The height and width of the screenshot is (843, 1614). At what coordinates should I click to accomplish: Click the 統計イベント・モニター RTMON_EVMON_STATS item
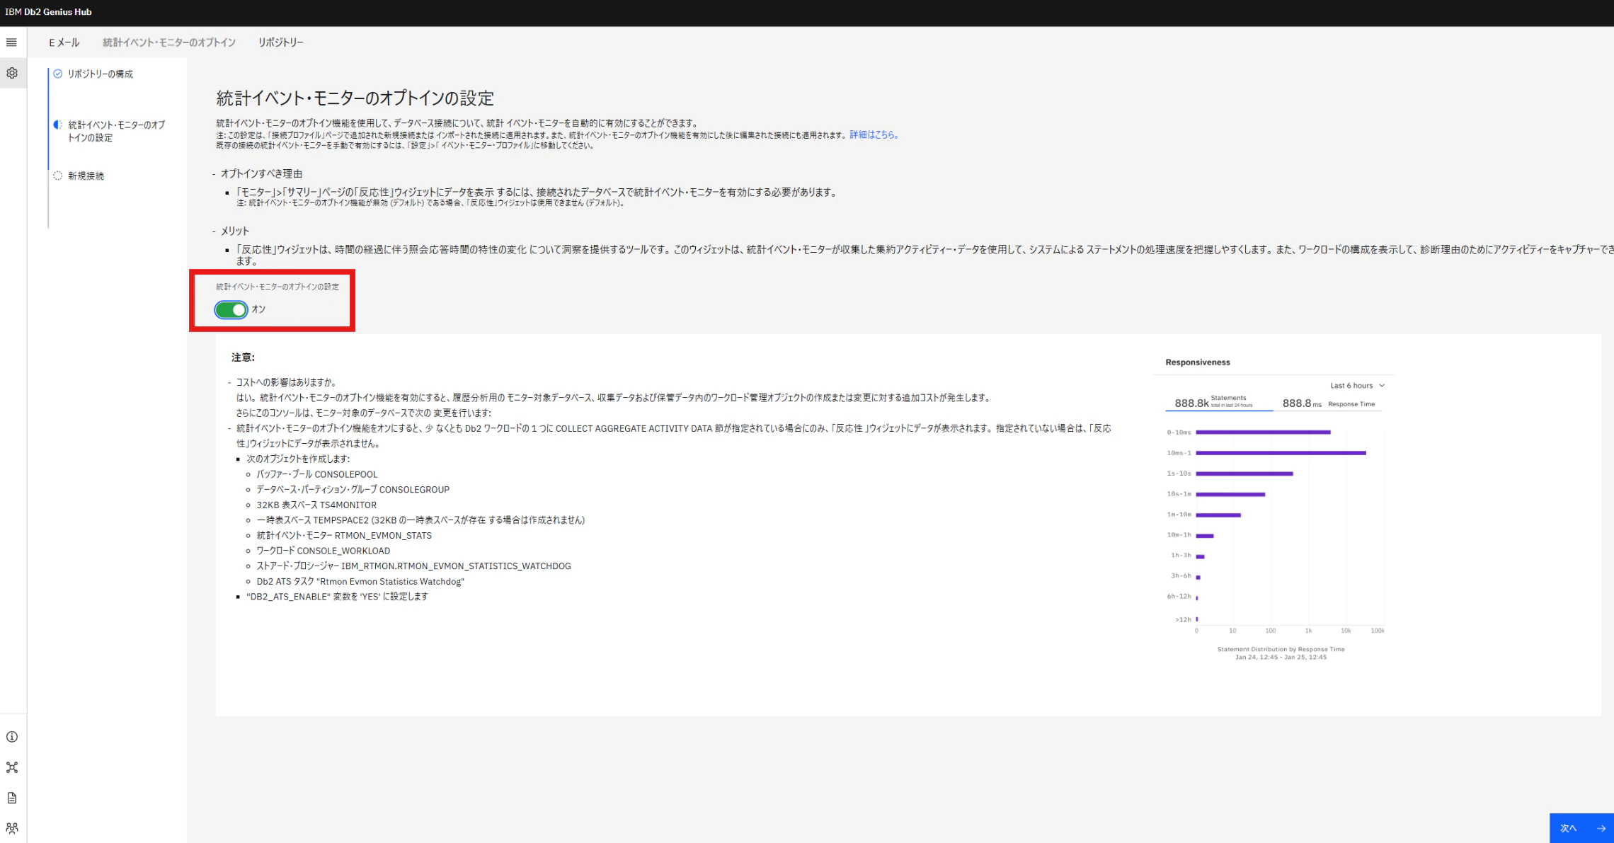click(x=344, y=535)
